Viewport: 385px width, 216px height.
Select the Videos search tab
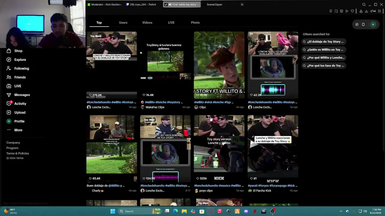click(x=147, y=22)
